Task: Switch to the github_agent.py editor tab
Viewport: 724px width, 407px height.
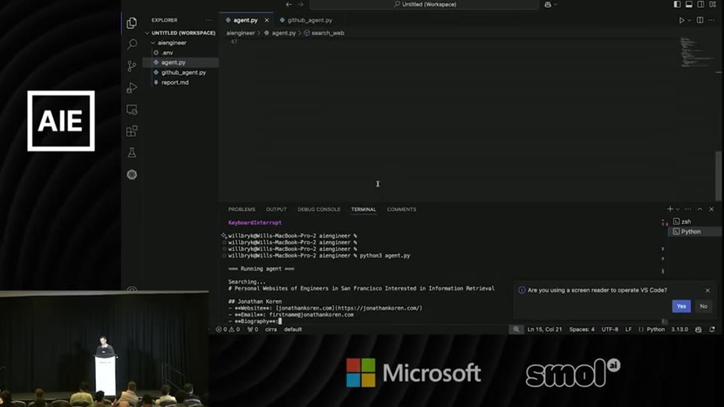Action: coord(306,20)
